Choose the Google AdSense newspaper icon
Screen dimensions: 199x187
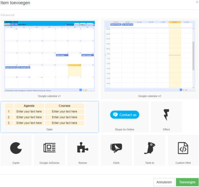point(49,147)
